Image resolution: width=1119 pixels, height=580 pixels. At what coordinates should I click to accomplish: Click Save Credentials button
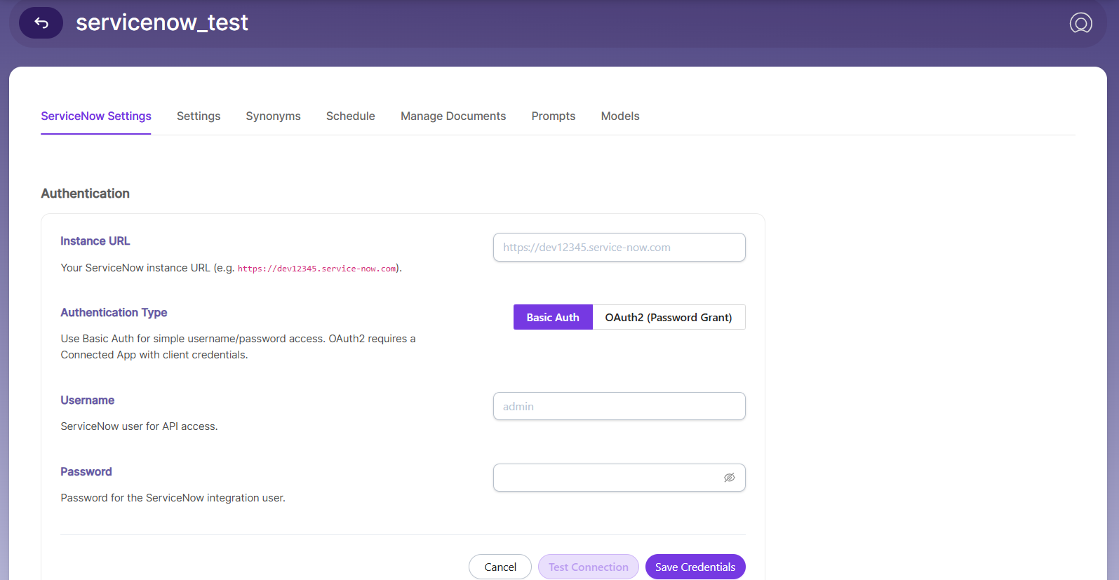click(695, 567)
